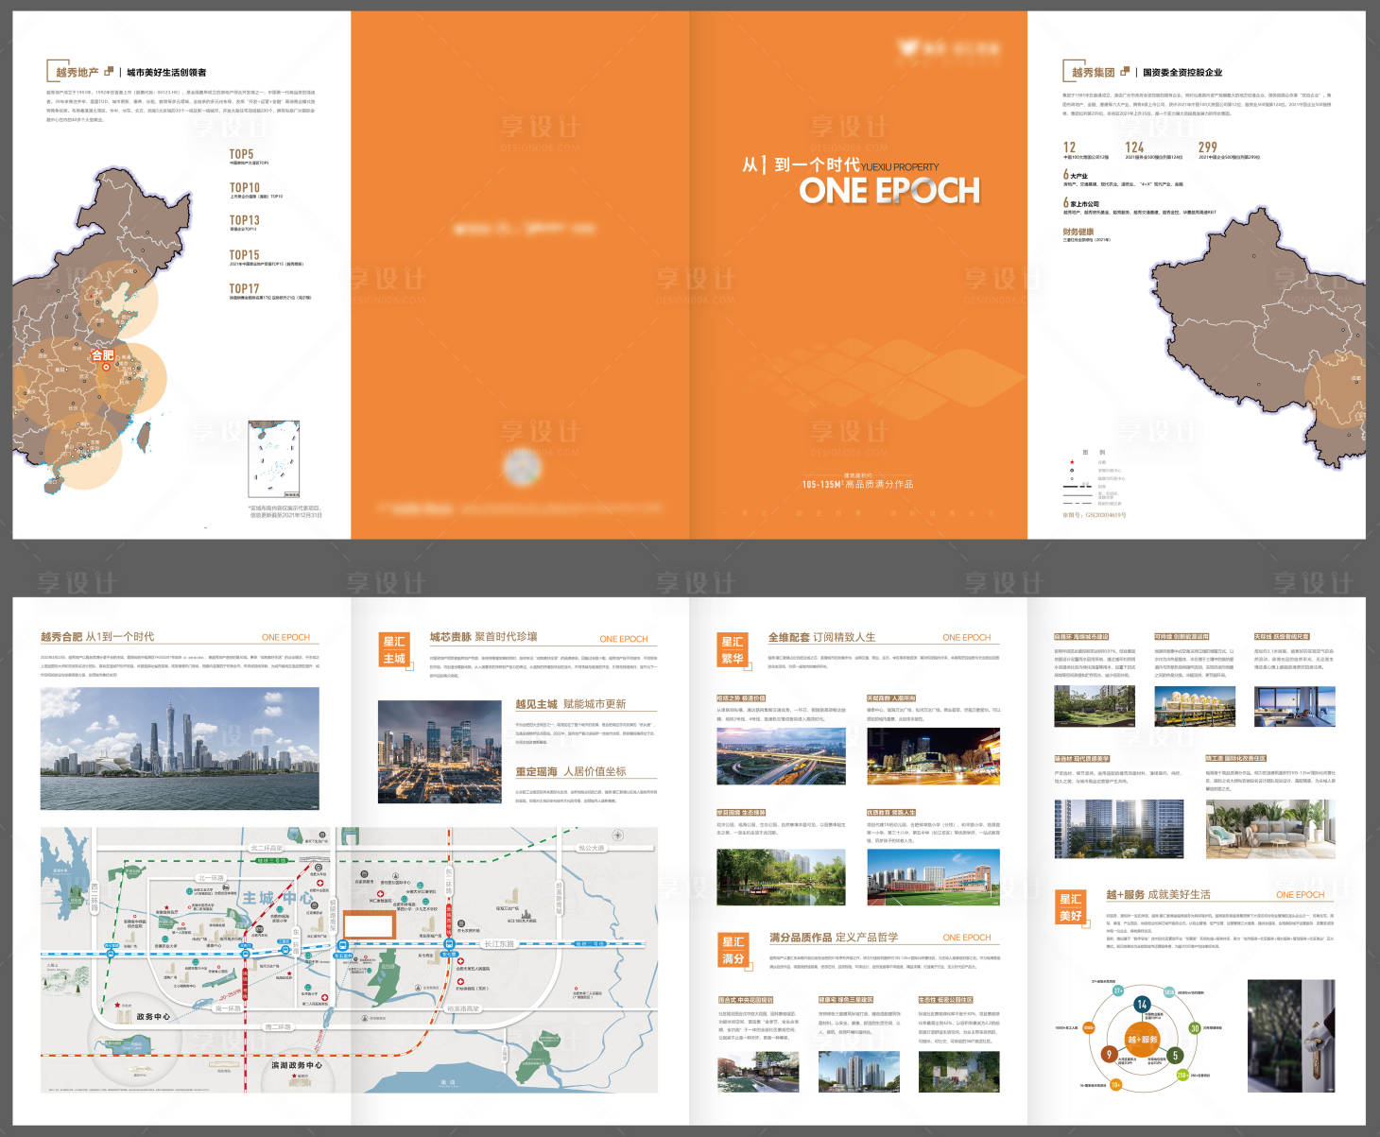Click the orange project site marker on map
Screen dimensions: 1380x1137
(x=369, y=924)
